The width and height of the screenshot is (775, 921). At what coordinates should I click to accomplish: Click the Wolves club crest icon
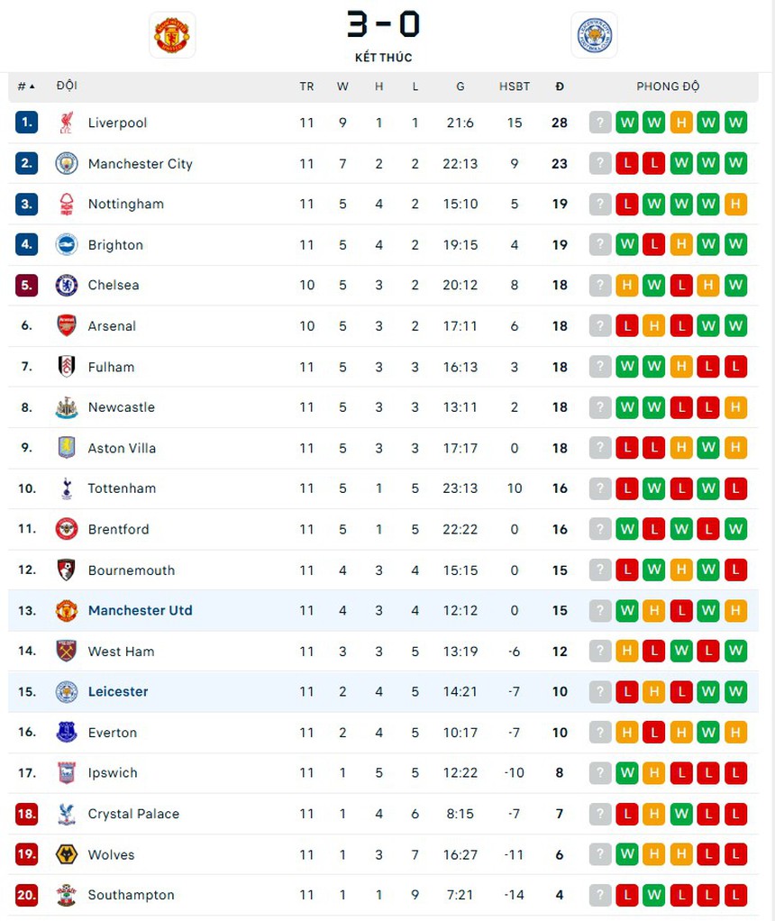coord(67,854)
